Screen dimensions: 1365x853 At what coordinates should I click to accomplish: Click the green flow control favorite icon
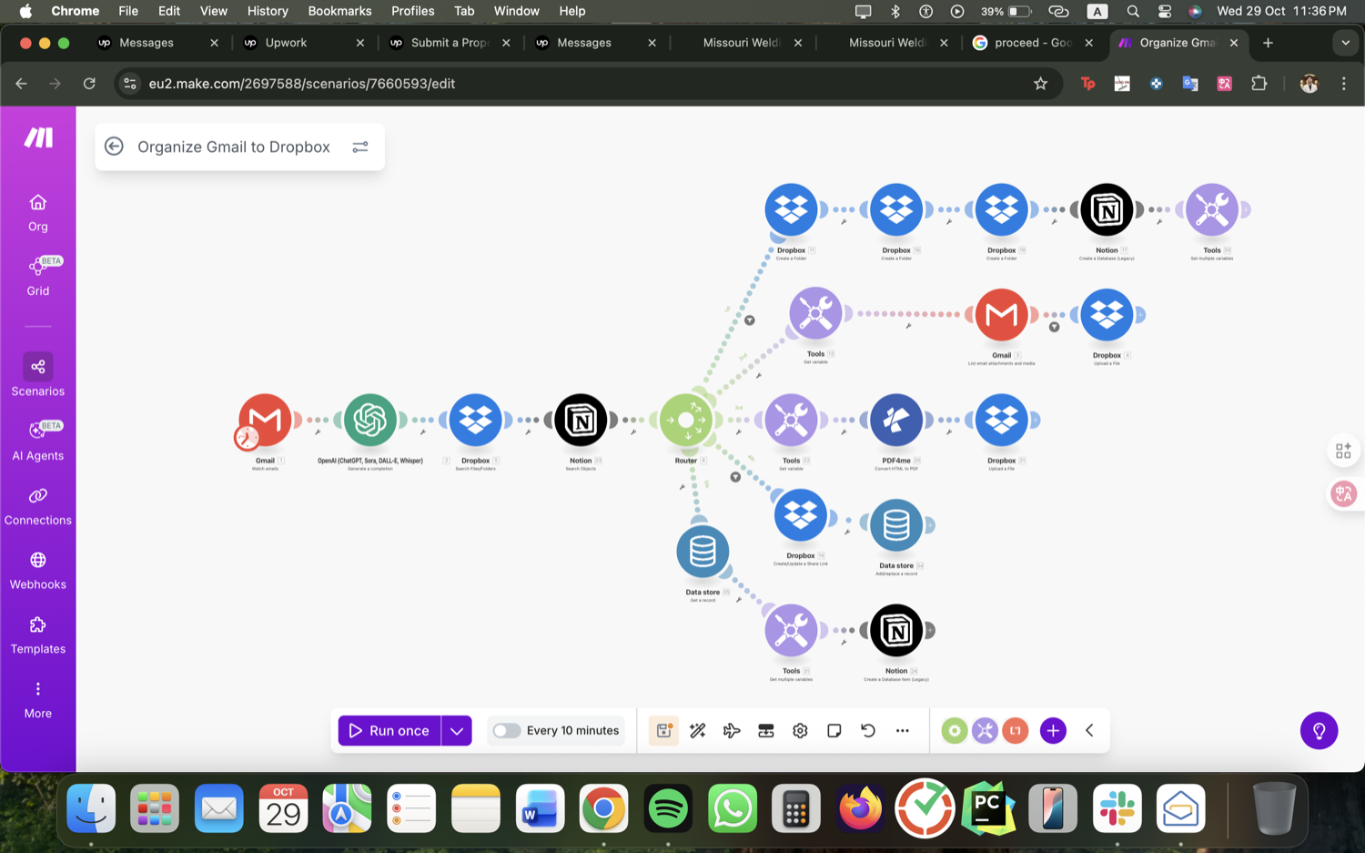coord(954,730)
